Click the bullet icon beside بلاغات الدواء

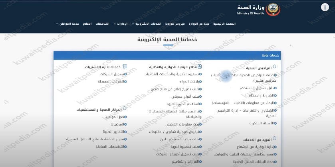(200, 81)
